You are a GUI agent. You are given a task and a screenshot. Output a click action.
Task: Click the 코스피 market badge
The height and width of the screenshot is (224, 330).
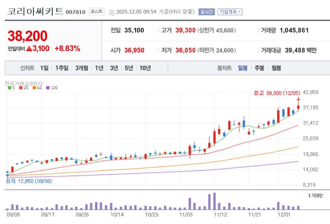click(x=96, y=12)
